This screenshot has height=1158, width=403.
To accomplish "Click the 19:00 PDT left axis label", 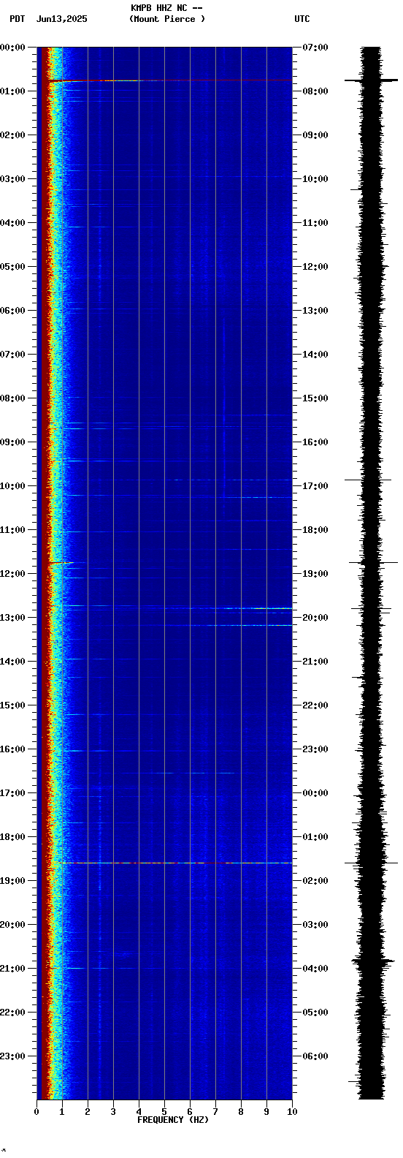I will (13, 881).
